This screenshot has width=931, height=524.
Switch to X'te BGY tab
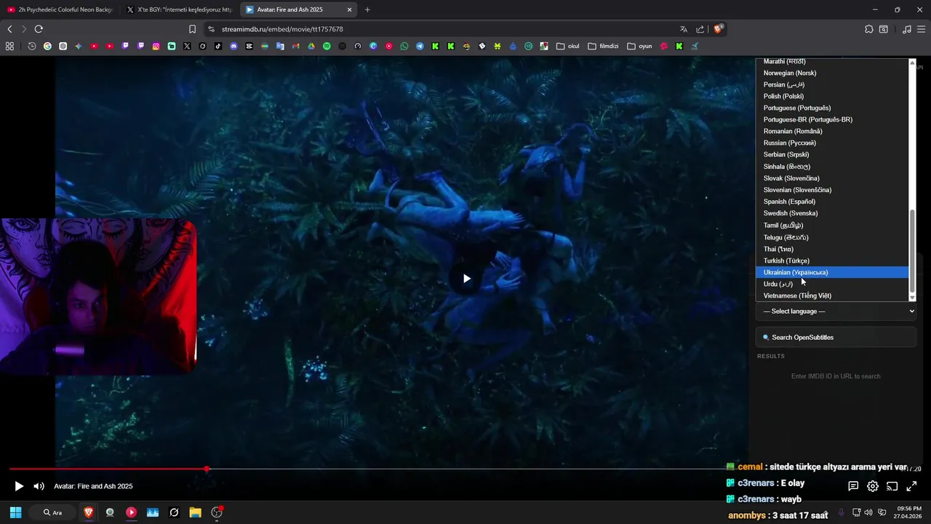[x=179, y=9]
